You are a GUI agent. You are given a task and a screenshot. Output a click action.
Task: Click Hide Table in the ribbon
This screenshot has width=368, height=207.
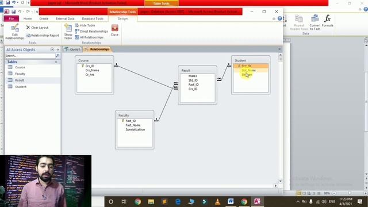tap(85, 25)
